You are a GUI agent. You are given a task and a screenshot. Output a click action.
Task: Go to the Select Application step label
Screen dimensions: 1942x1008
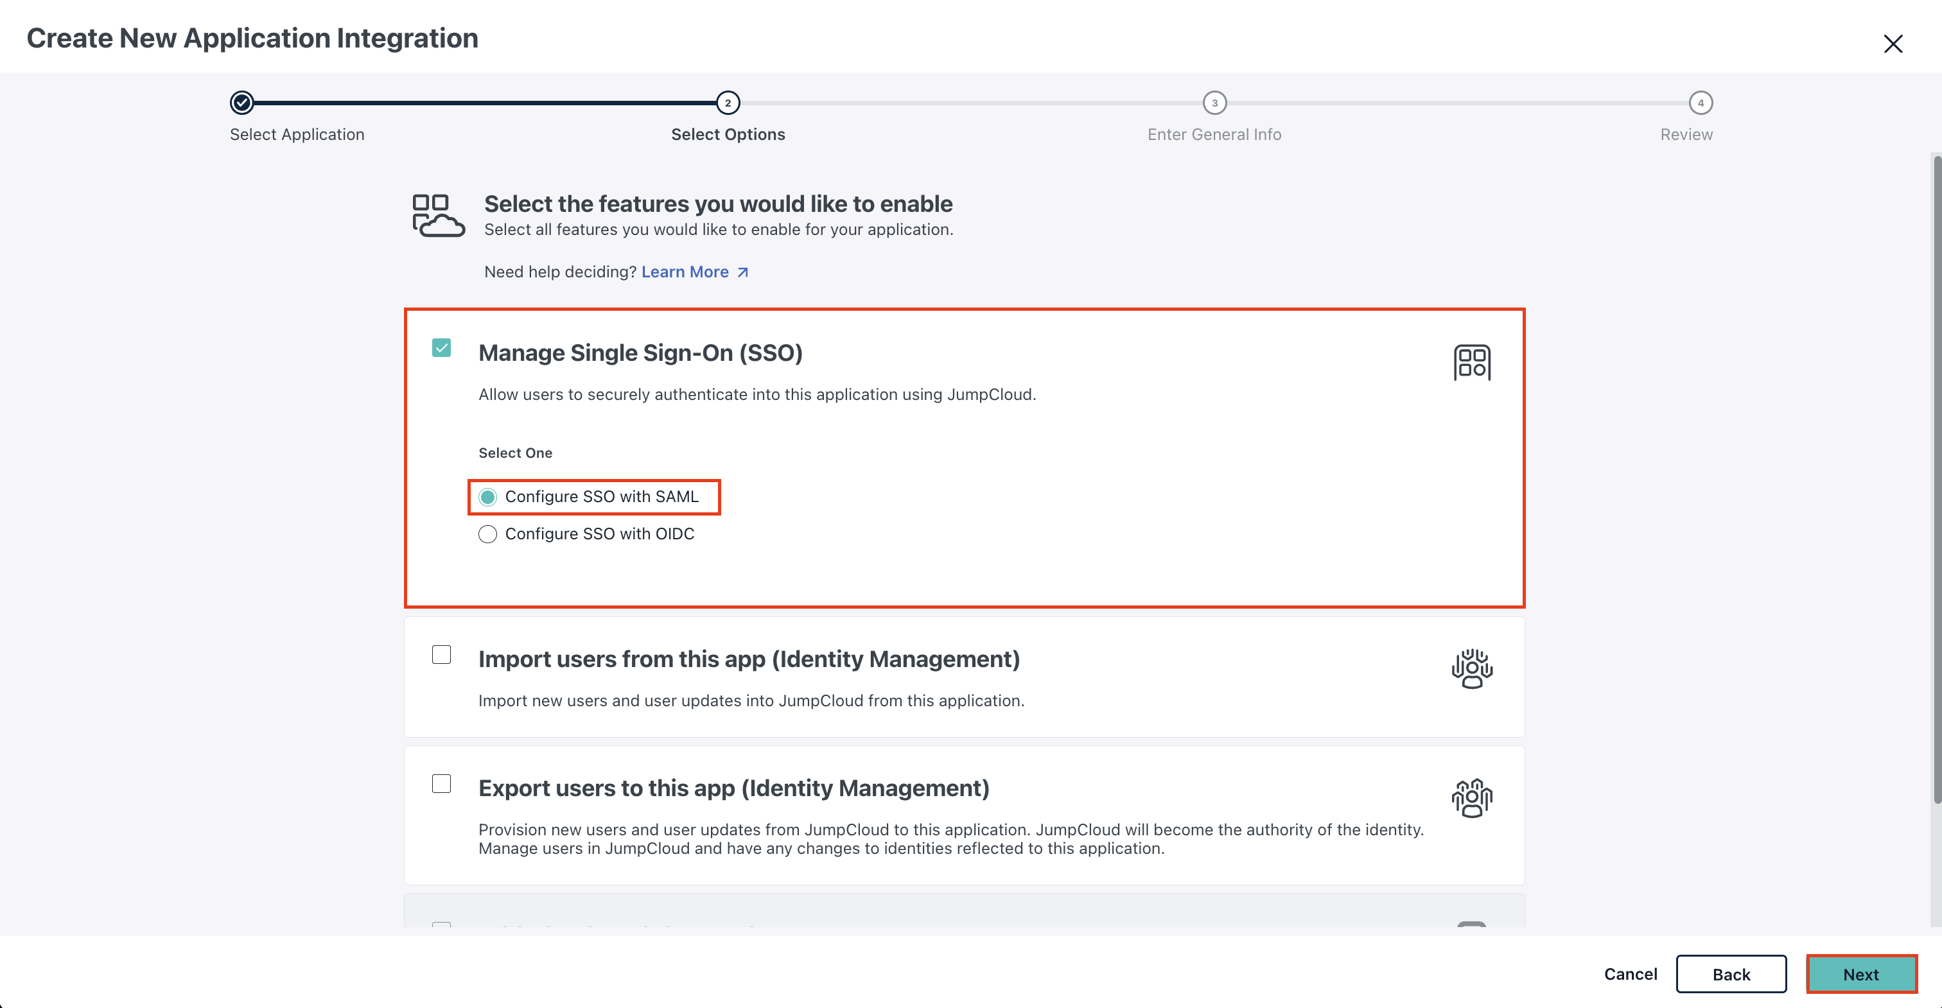point(297,134)
